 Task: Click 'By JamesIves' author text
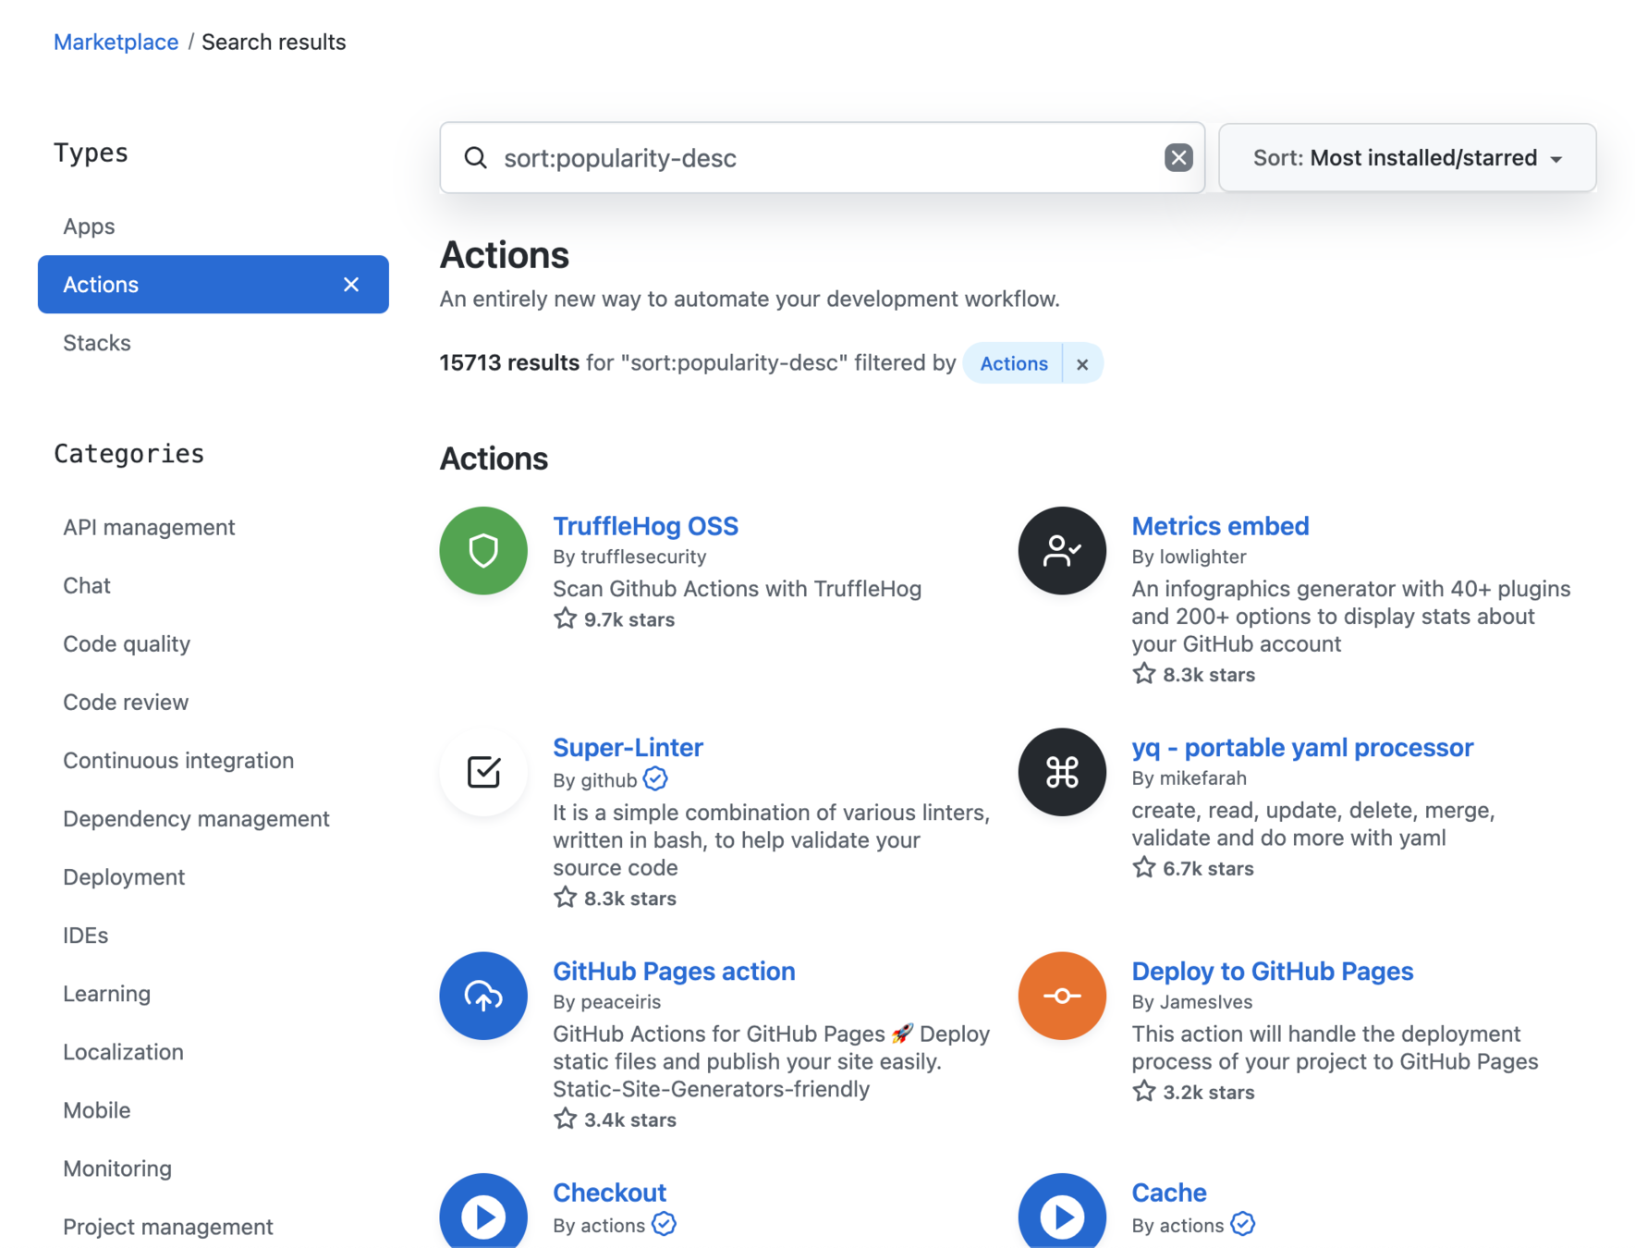[x=1192, y=1001]
